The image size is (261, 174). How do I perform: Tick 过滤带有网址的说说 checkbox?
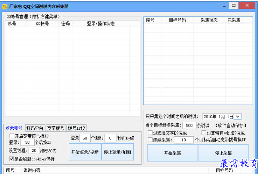point(204,133)
